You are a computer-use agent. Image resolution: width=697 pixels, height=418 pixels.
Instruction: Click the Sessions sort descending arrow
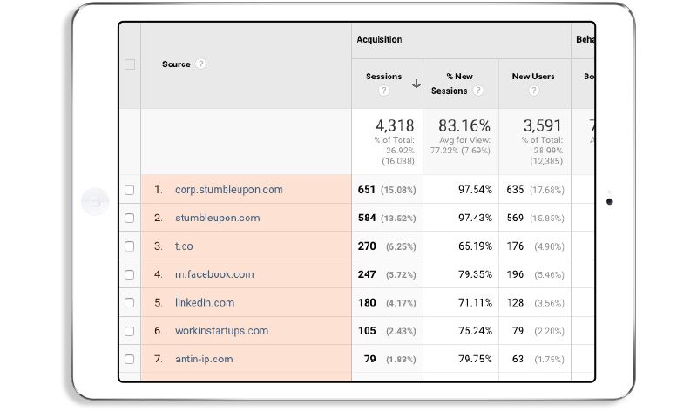[416, 84]
